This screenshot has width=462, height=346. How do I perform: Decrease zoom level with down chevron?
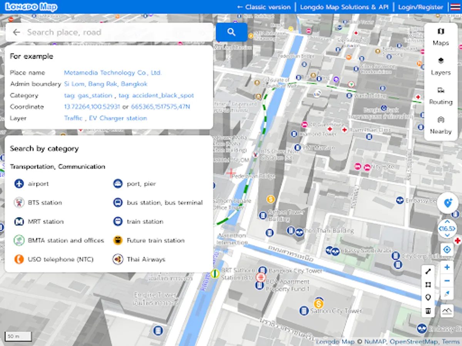click(447, 235)
